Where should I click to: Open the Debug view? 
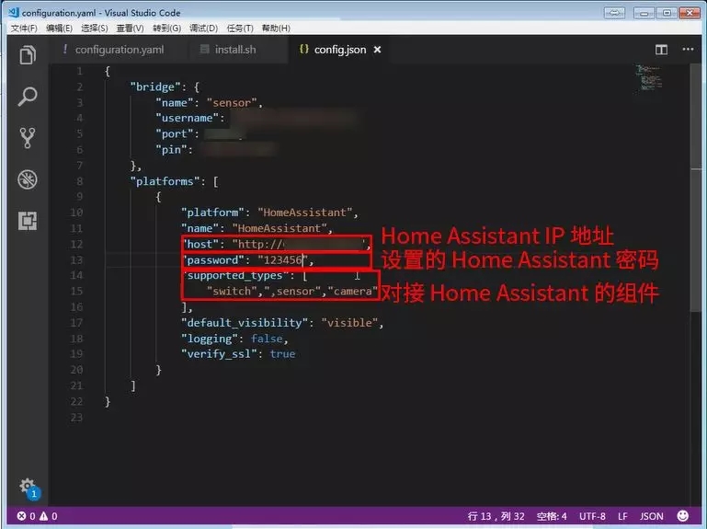pos(28,179)
